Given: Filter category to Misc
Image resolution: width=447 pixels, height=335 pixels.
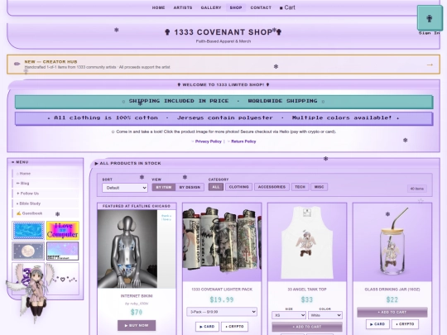Looking at the screenshot, I should coord(319,187).
